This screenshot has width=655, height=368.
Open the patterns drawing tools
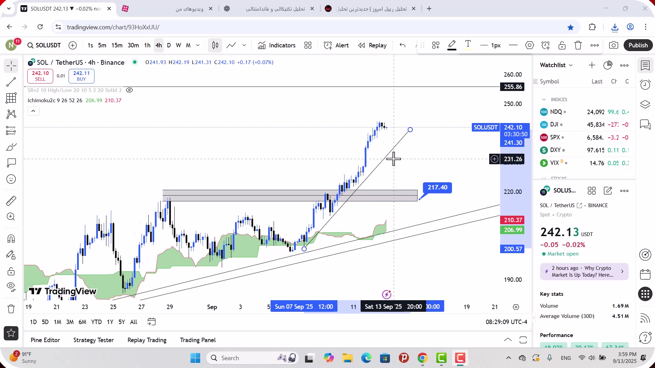(11, 114)
